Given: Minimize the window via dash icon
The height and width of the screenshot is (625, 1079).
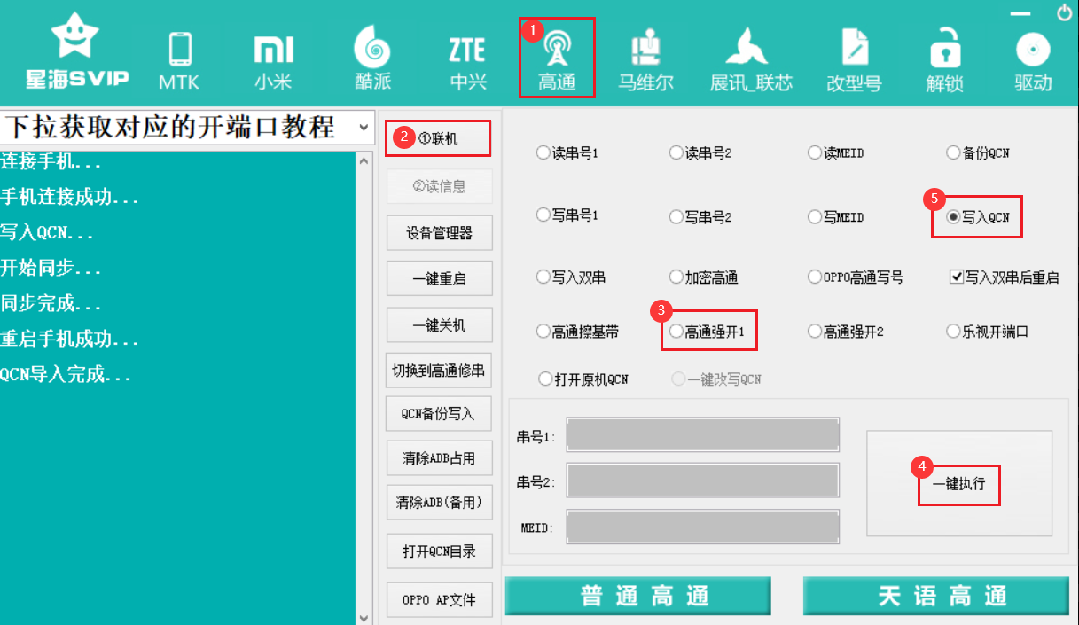Looking at the screenshot, I should click(x=1021, y=12).
